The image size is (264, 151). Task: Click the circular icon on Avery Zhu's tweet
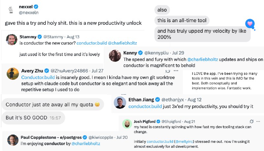pyautogui.click(x=168, y=71)
